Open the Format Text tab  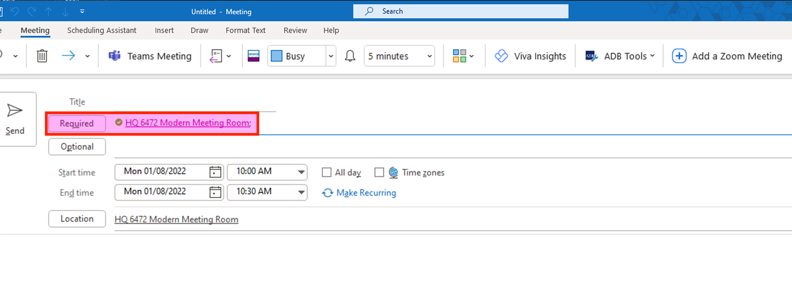coord(246,30)
